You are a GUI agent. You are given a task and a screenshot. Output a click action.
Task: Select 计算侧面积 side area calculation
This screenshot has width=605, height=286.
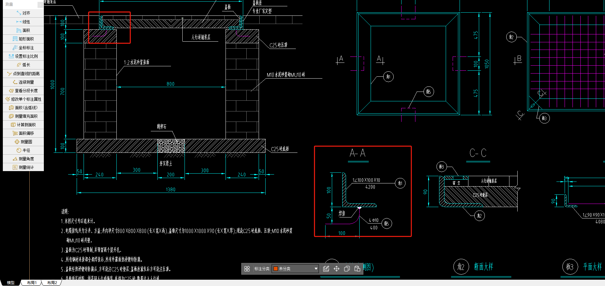[23, 125]
